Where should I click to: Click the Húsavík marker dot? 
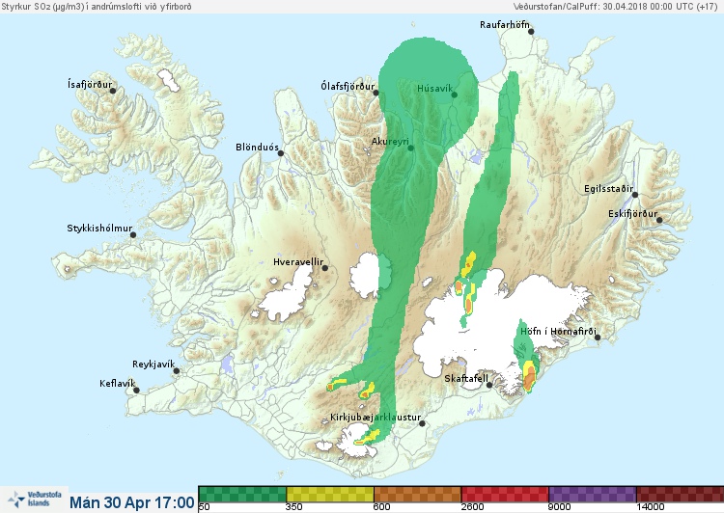pos(455,95)
